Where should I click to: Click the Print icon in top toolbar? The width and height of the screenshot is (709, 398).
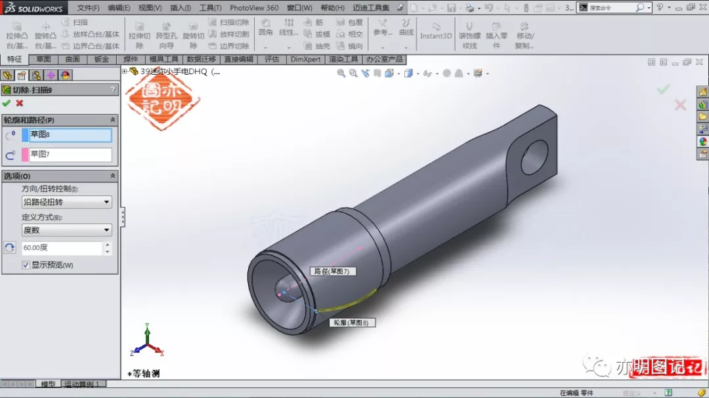point(470,8)
